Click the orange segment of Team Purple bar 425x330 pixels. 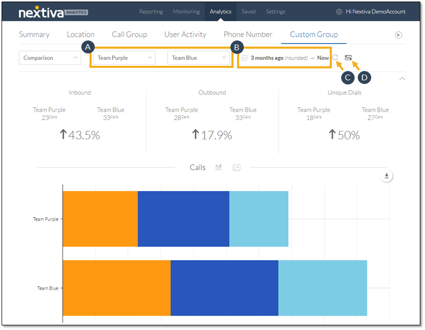(100, 219)
